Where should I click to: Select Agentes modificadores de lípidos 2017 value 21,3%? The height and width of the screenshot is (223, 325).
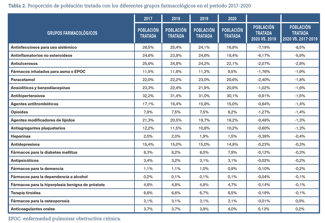click(x=148, y=120)
